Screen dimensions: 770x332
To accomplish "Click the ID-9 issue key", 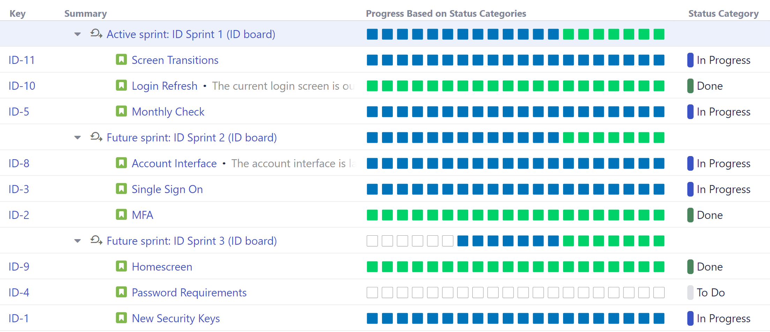I will (18, 266).
